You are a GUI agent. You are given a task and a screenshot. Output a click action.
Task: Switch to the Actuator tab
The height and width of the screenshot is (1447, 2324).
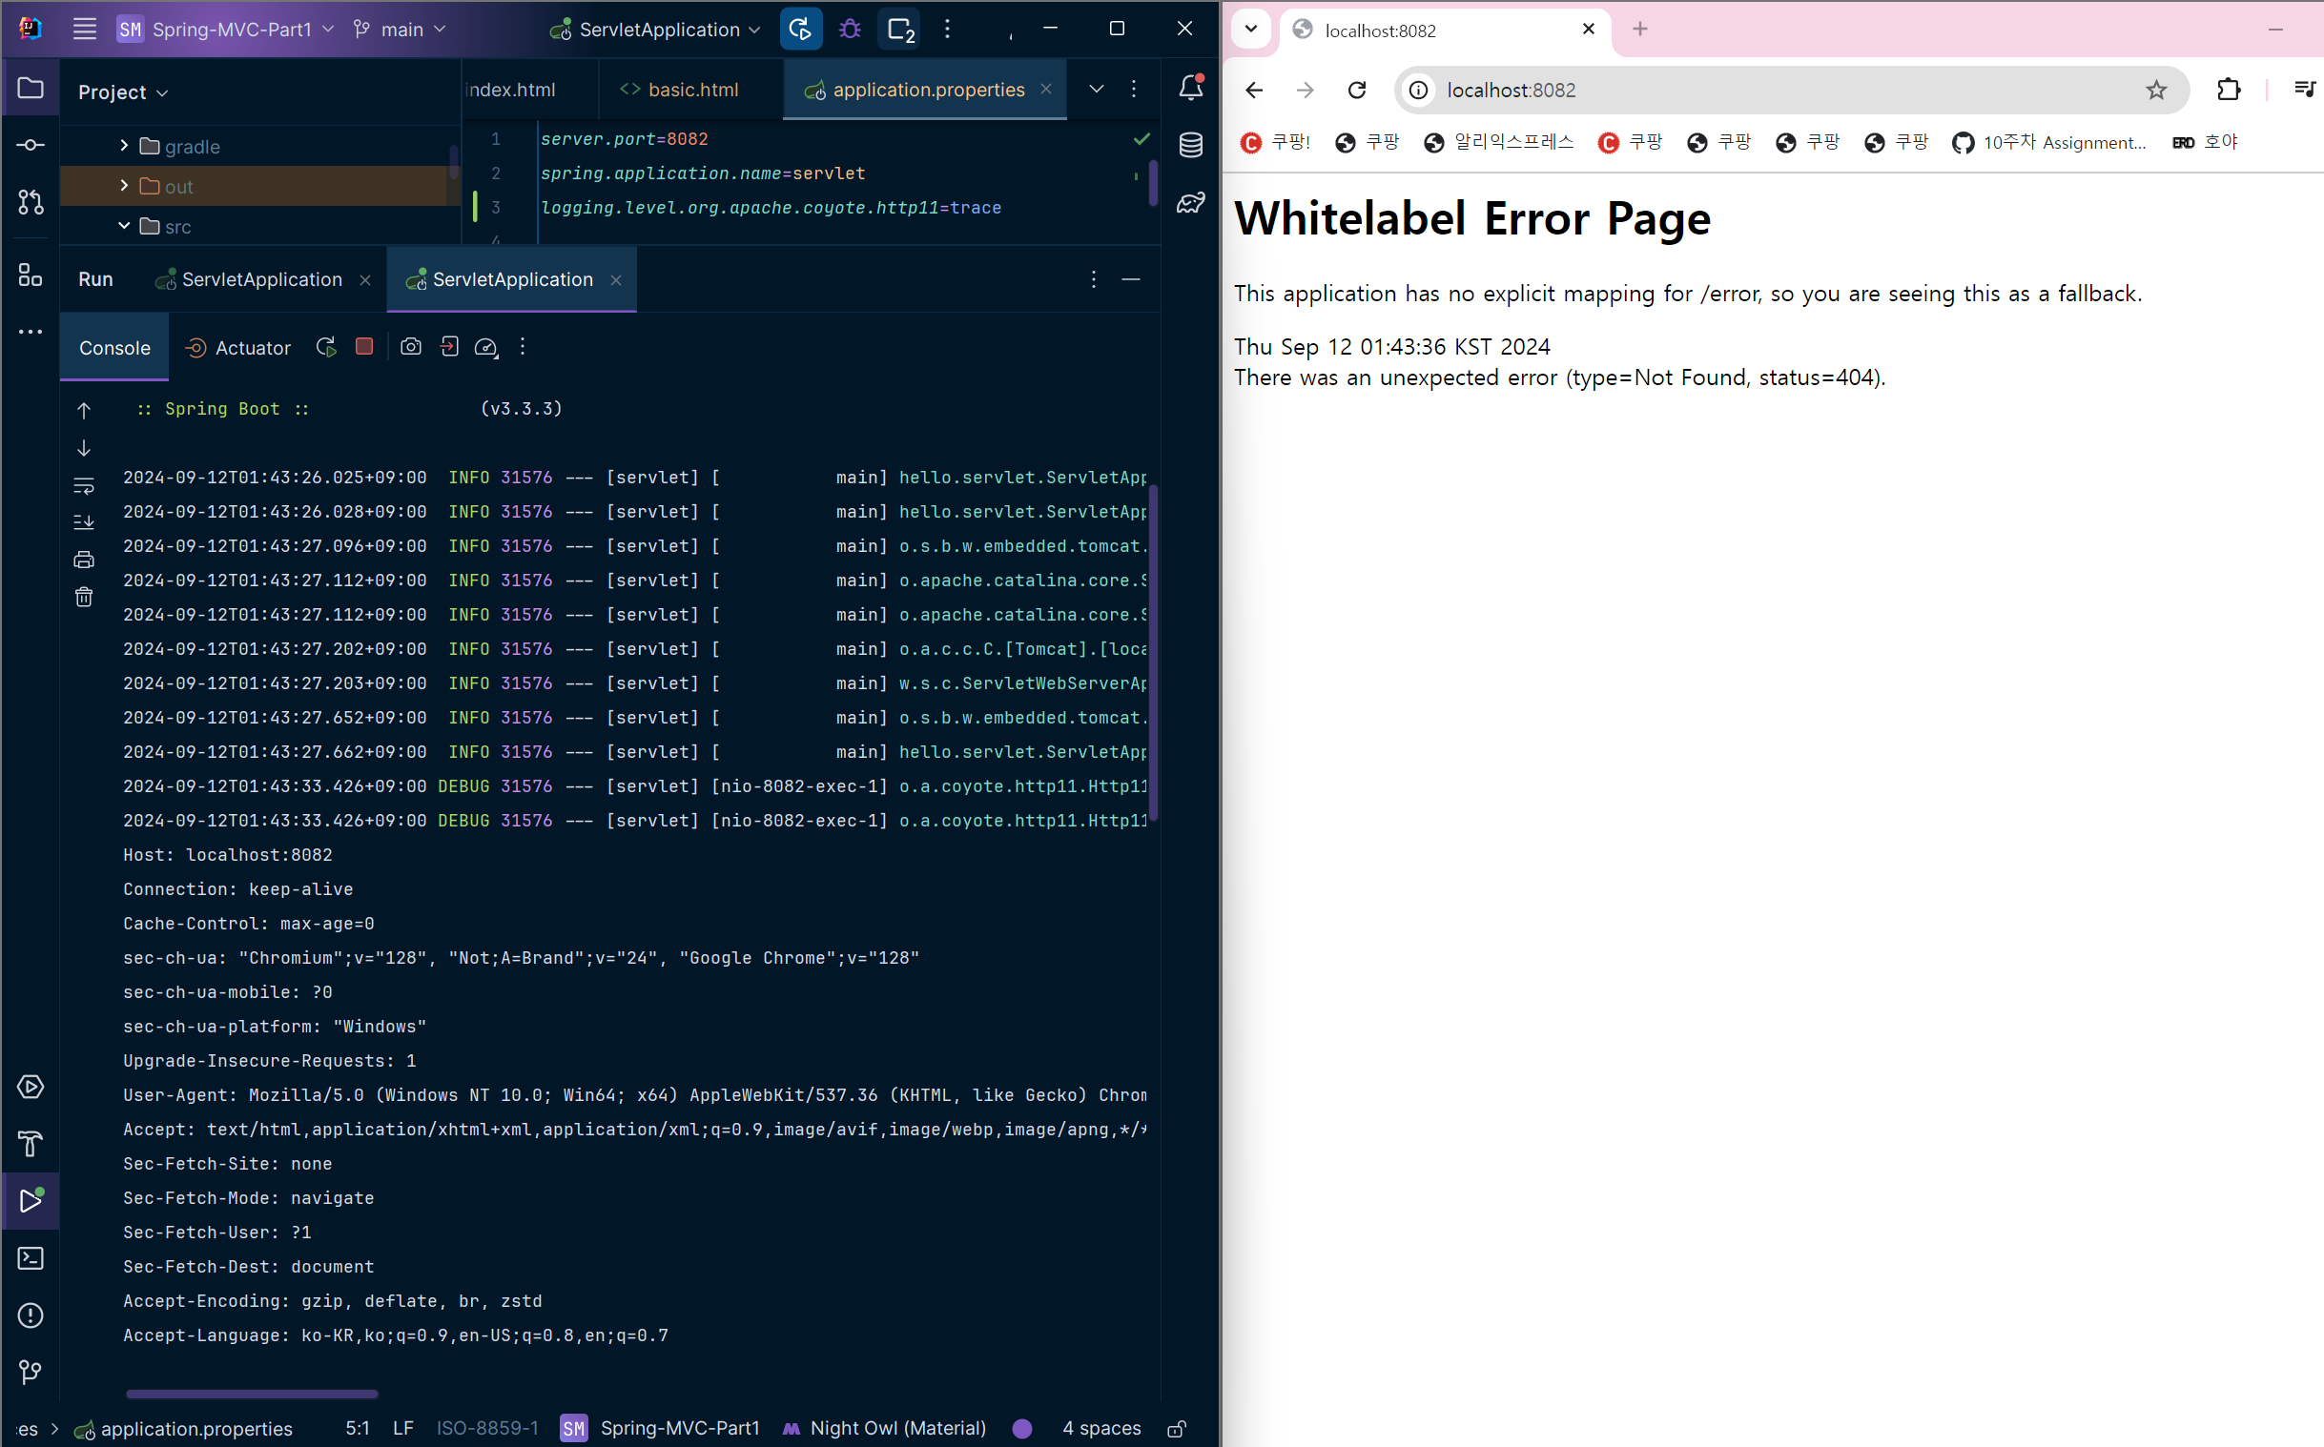click(x=237, y=347)
